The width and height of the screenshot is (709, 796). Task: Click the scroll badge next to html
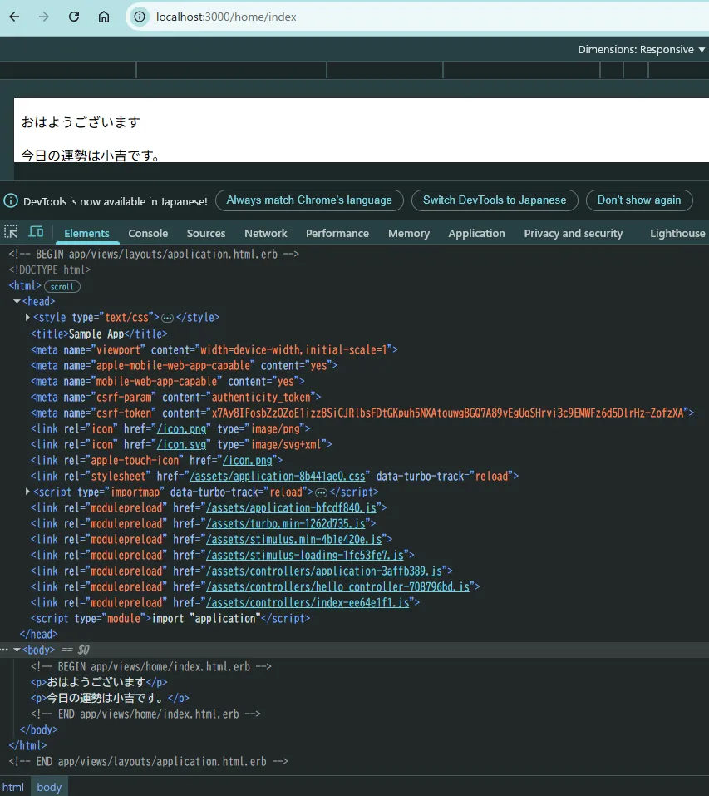62,286
